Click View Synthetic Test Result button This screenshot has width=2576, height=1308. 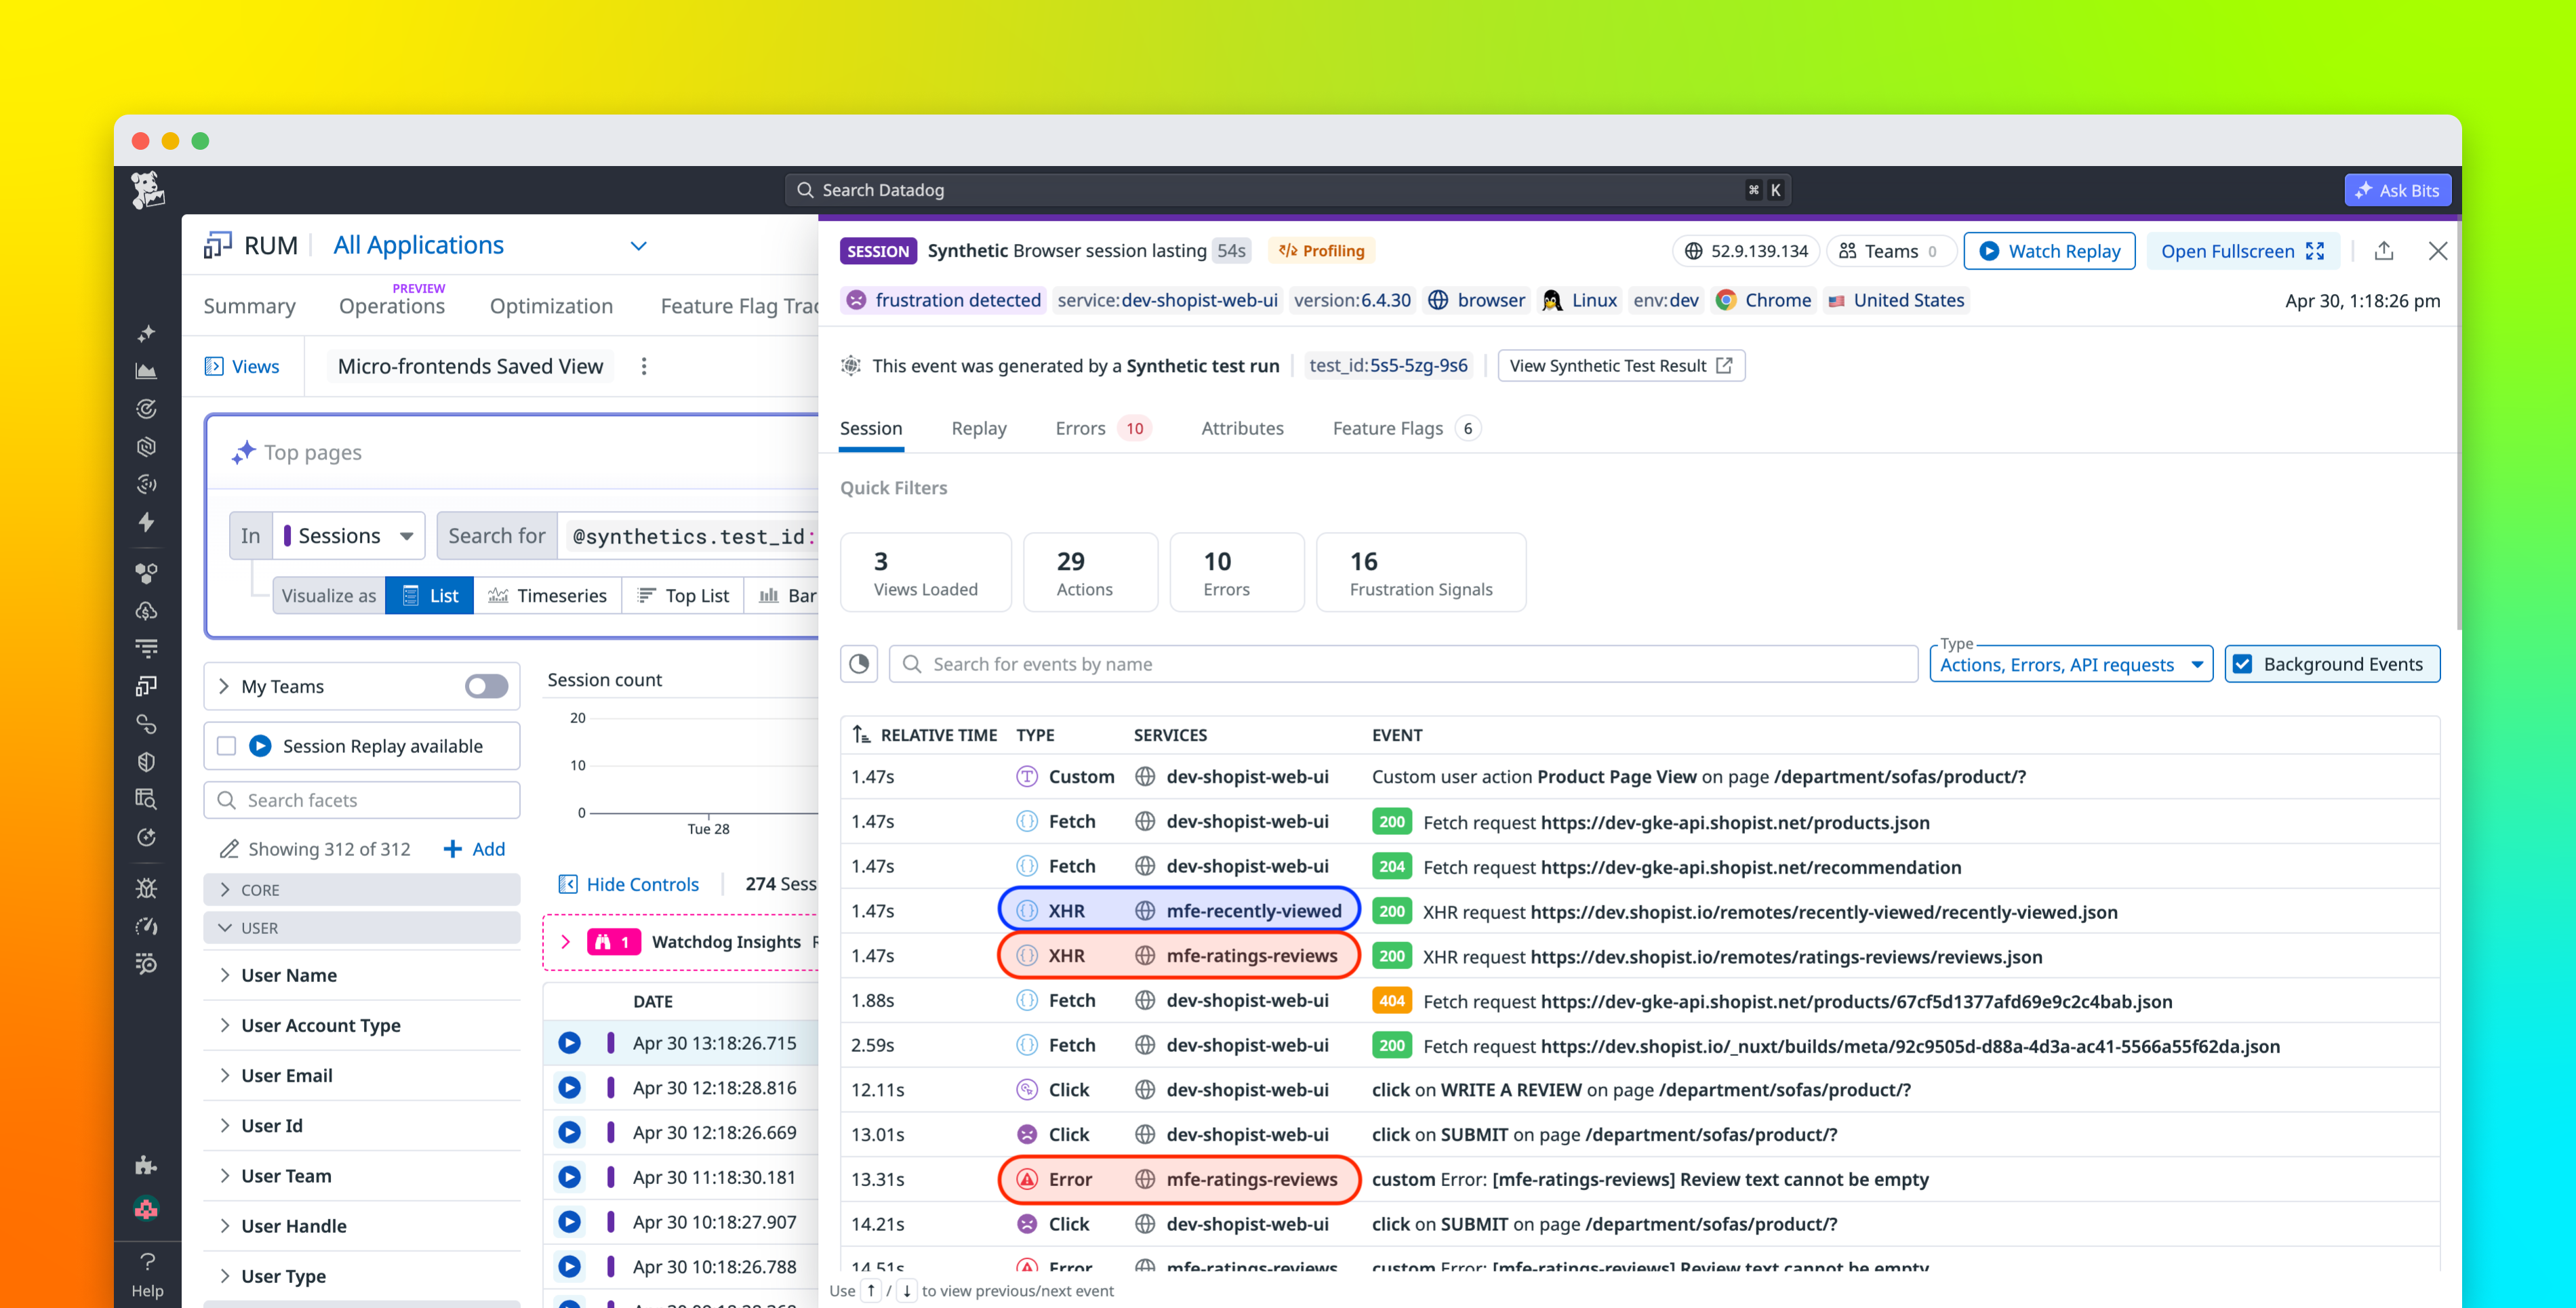pos(1621,365)
